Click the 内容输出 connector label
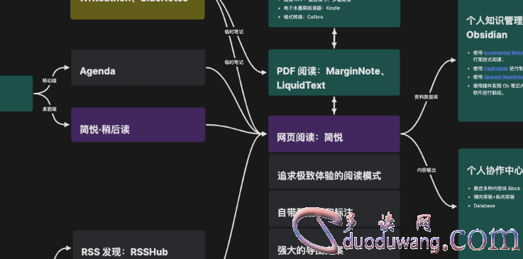Image resolution: width=523 pixels, height=259 pixels. pos(426,170)
